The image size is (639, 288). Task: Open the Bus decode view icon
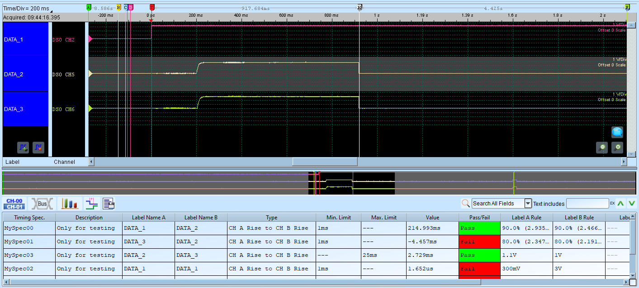tap(42, 204)
